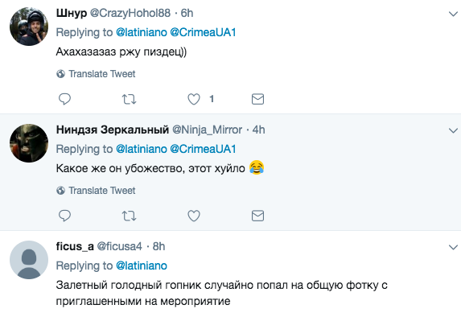461x313 pixels.
Task: Open the 4h timestamp on the @Ninja_Mirror tweet
Action: 259,130
